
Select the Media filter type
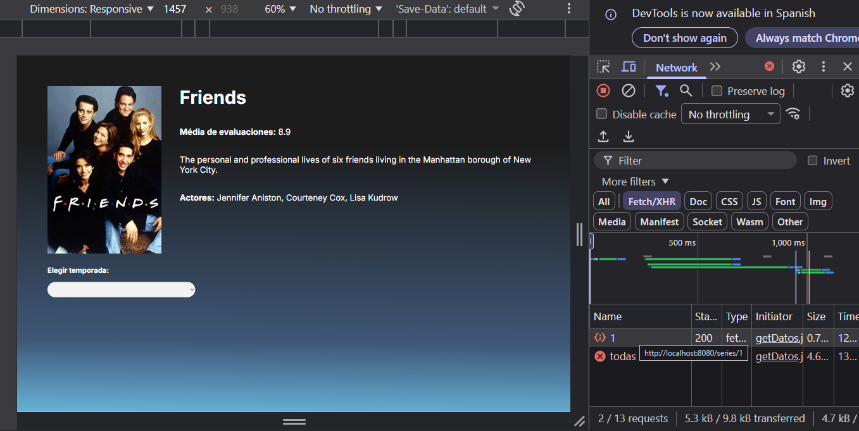coord(611,222)
